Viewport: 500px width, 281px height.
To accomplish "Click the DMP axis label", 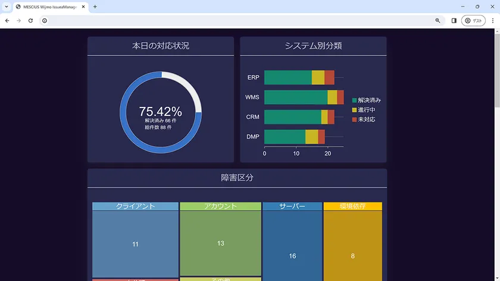I will [253, 137].
